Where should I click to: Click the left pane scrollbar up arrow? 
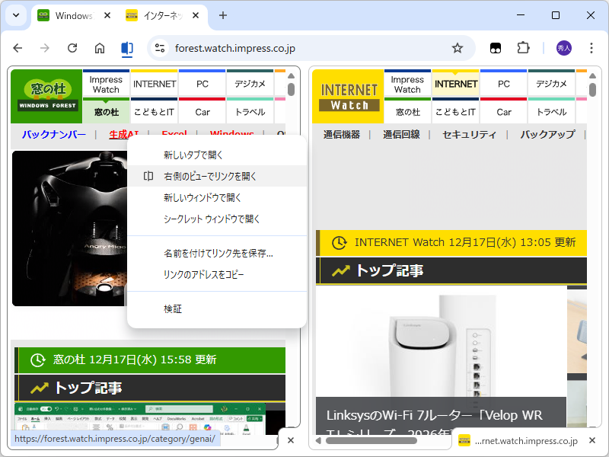point(291,75)
